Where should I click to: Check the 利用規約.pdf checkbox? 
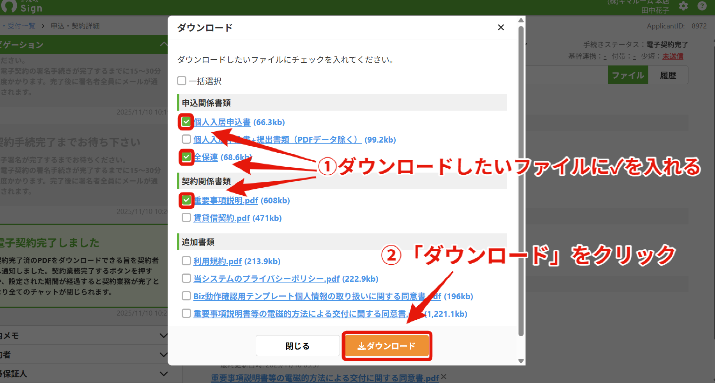[186, 261]
